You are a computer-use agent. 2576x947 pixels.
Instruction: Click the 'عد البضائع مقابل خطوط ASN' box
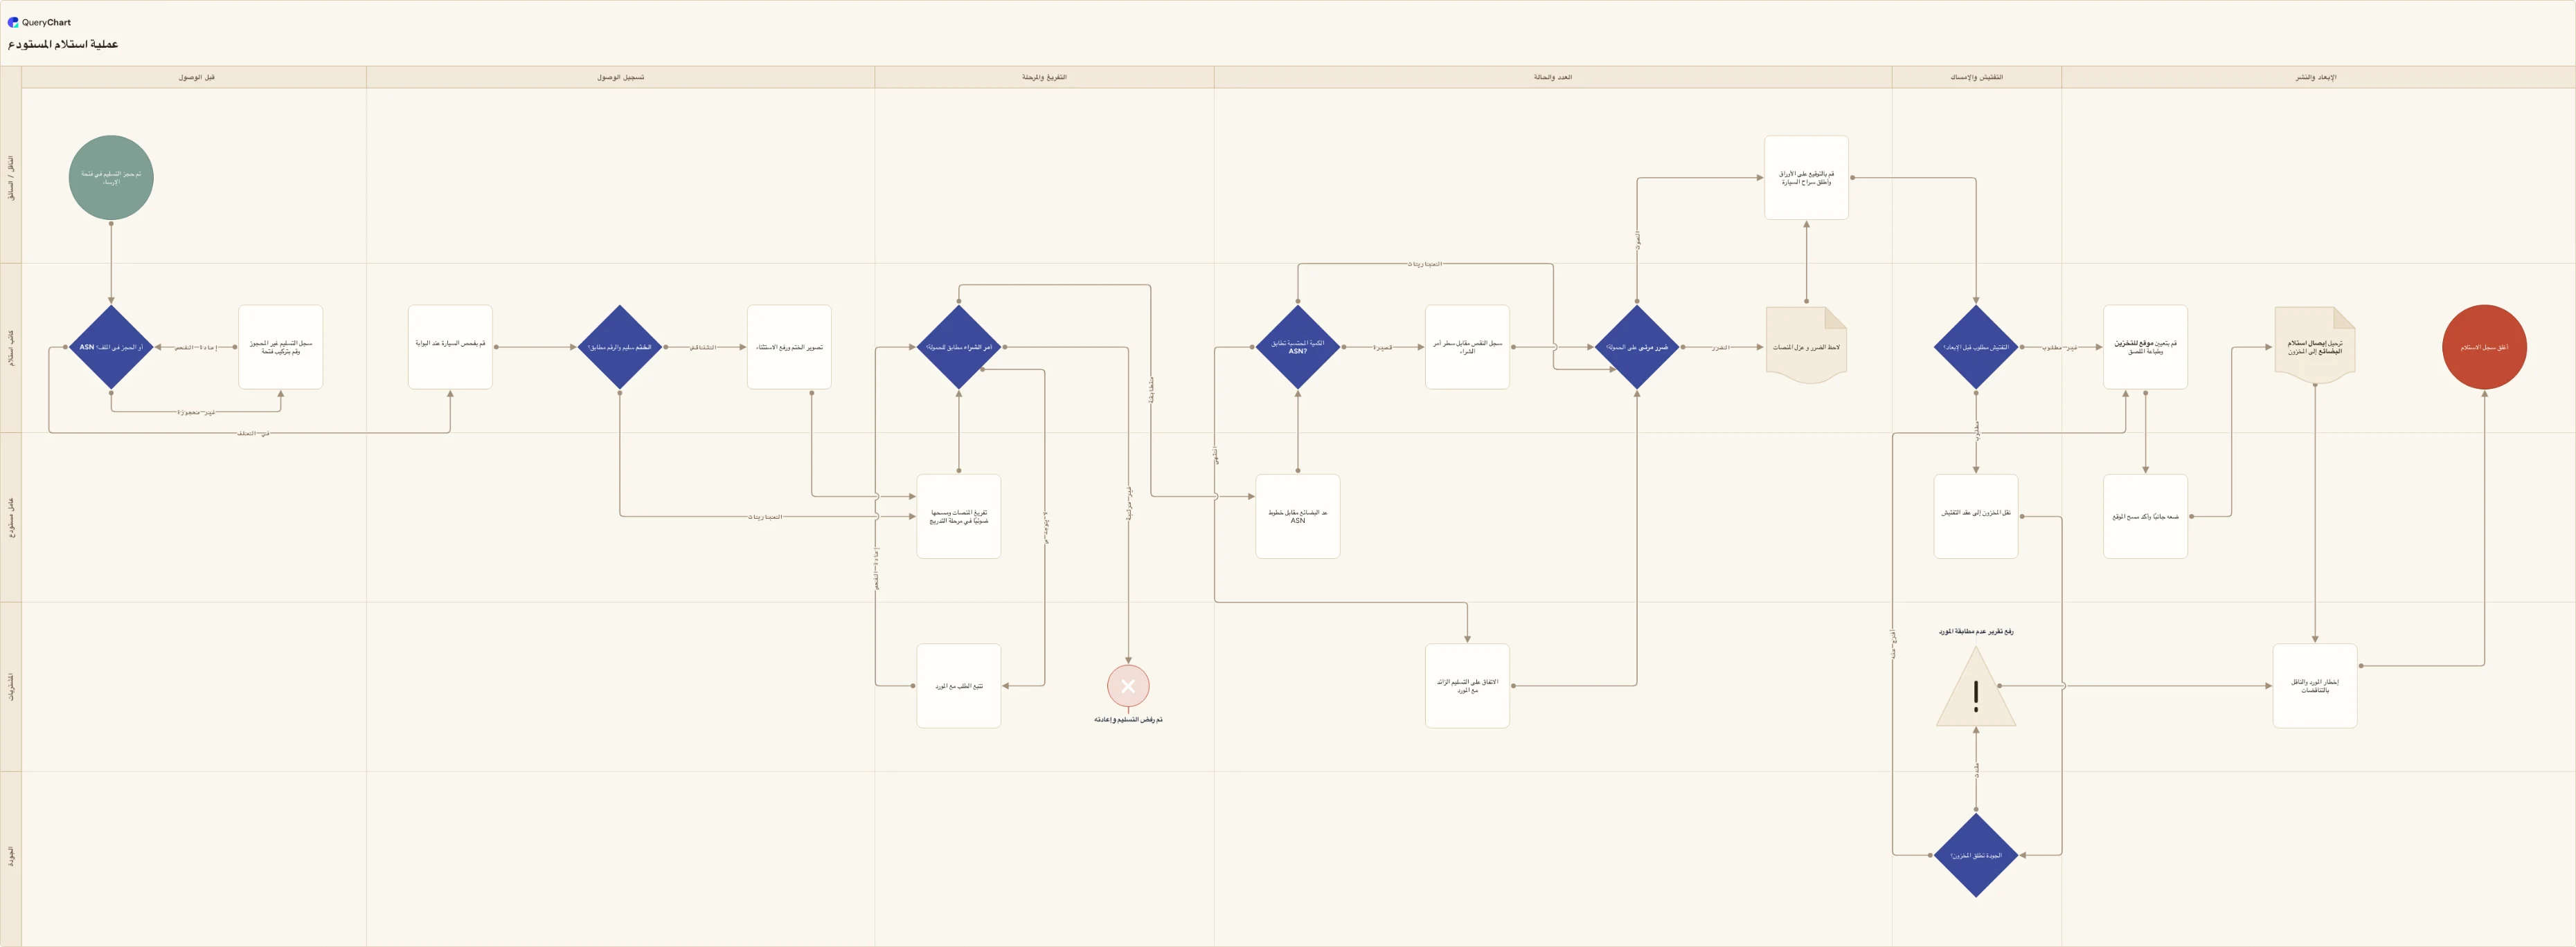[1298, 517]
